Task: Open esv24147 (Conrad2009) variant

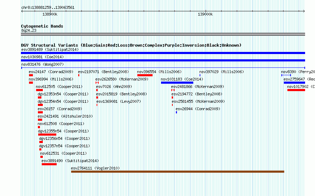Action: point(51,72)
